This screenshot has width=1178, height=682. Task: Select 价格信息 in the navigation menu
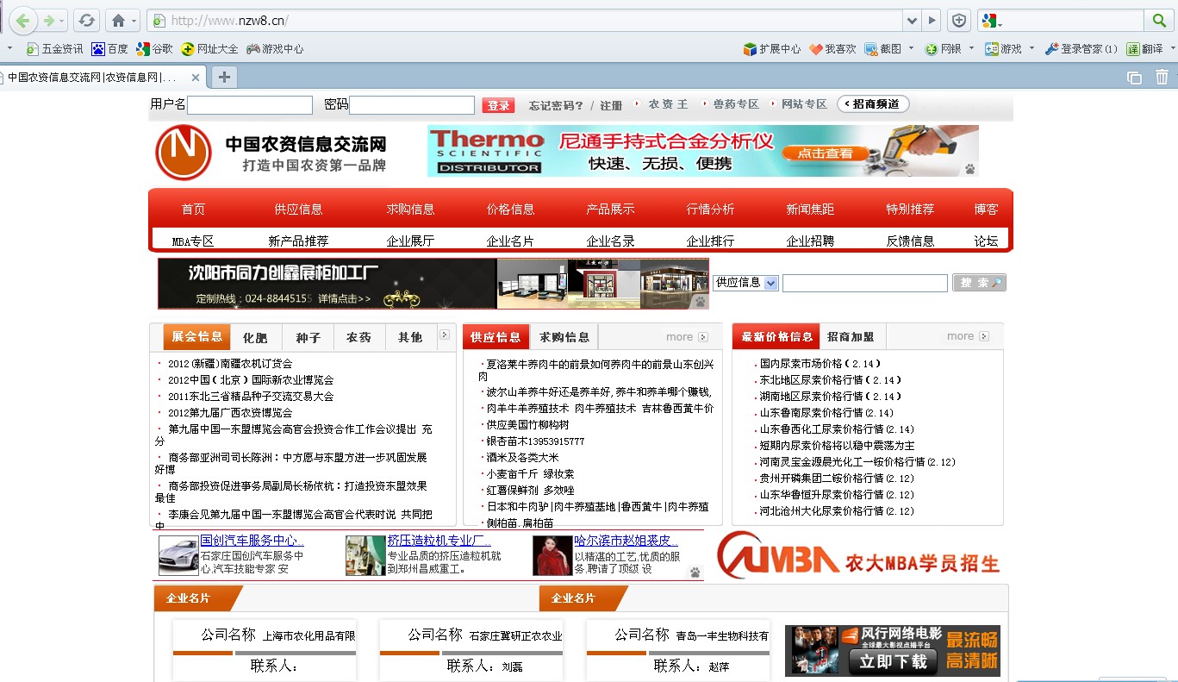tap(510, 209)
